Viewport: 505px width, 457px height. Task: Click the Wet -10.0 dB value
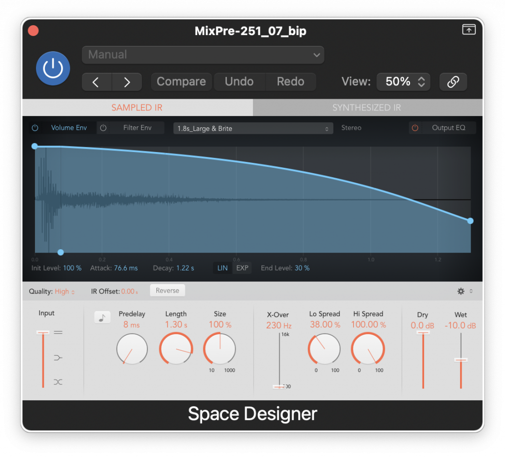pos(460,326)
